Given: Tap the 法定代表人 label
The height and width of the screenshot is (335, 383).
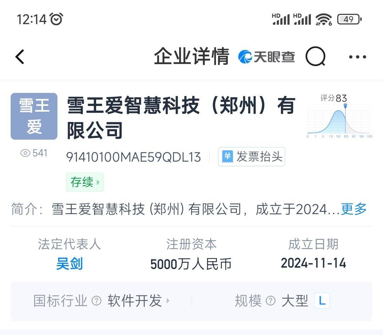Looking at the screenshot, I should coord(70,244).
